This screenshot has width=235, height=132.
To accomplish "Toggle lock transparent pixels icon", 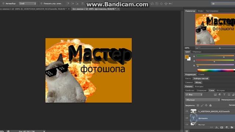I will [198, 105].
